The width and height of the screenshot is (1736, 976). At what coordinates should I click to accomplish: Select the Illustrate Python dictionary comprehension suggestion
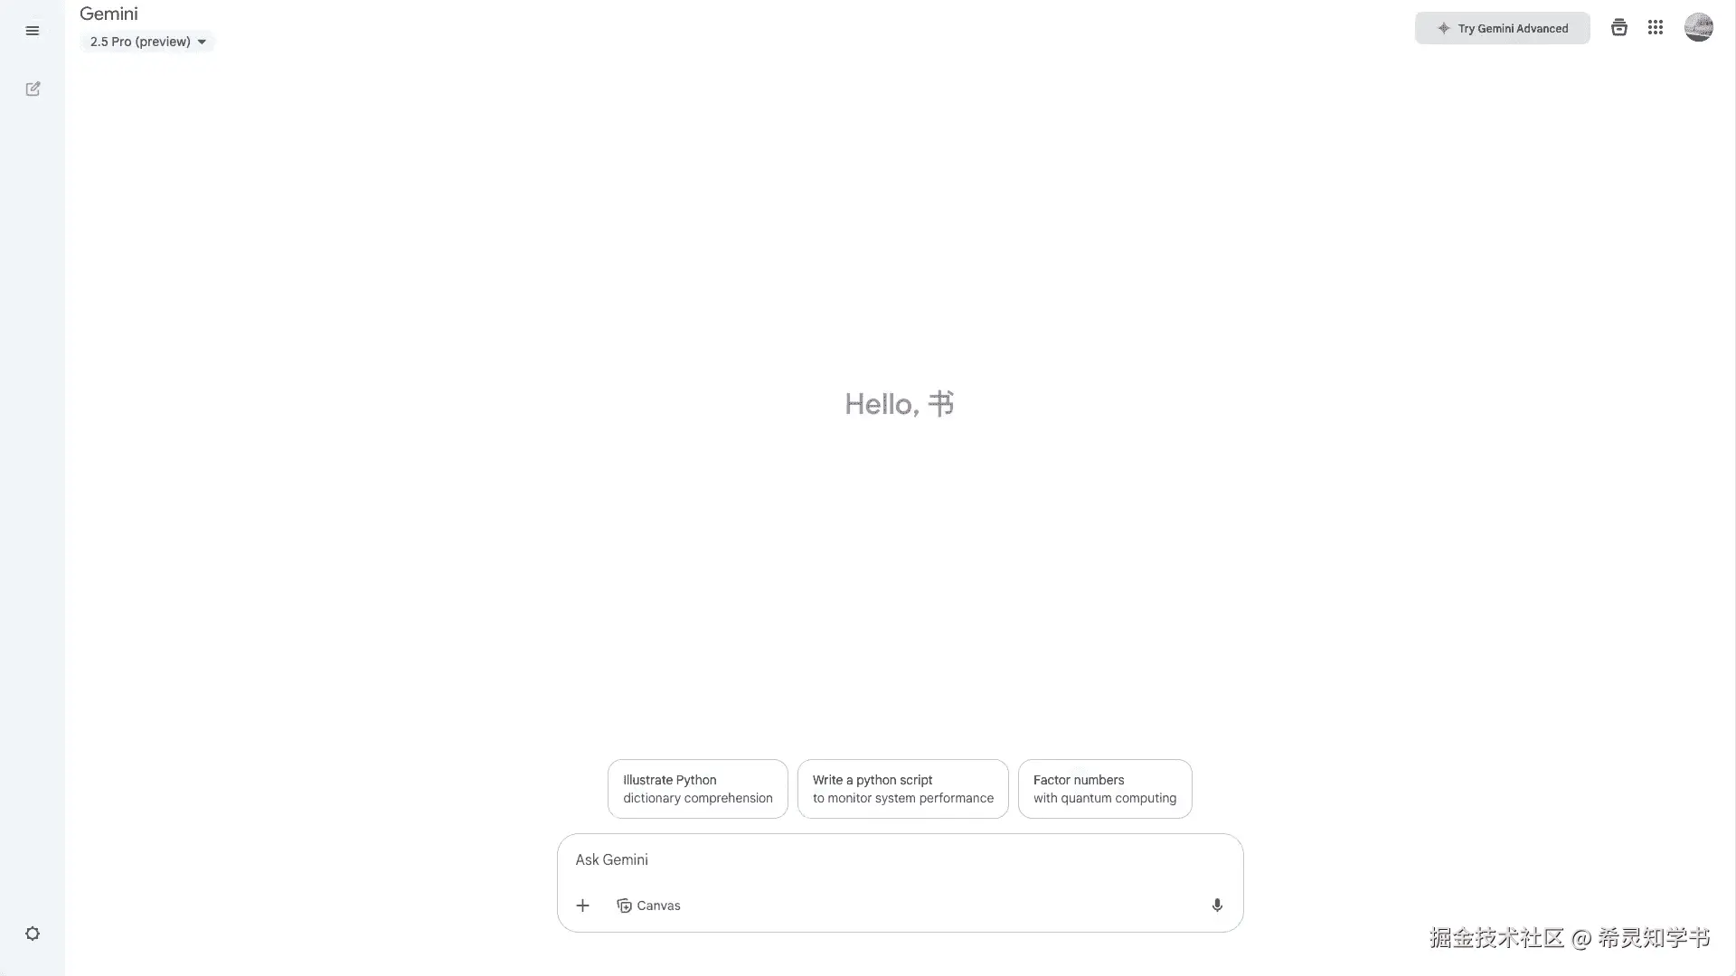point(697,789)
